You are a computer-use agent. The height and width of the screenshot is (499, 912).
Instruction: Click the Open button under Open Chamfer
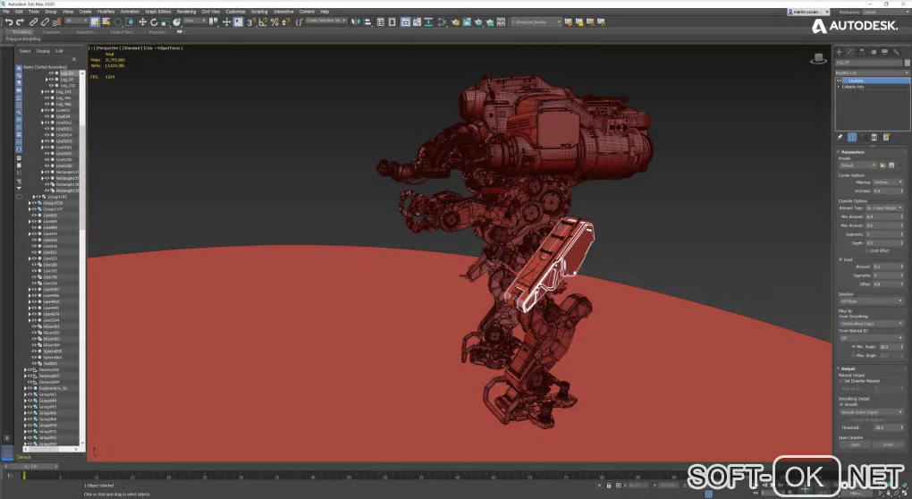855,444
